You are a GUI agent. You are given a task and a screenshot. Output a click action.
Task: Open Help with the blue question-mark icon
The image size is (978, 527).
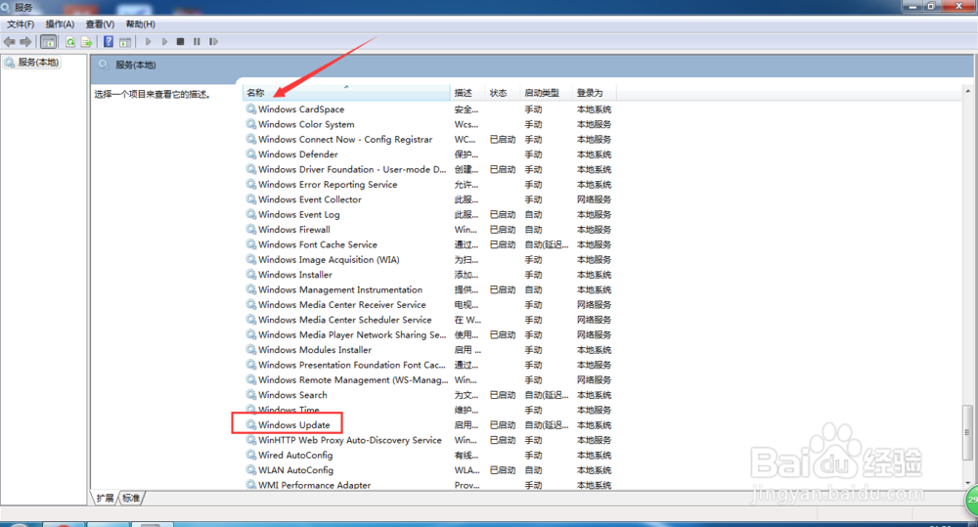(x=109, y=42)
